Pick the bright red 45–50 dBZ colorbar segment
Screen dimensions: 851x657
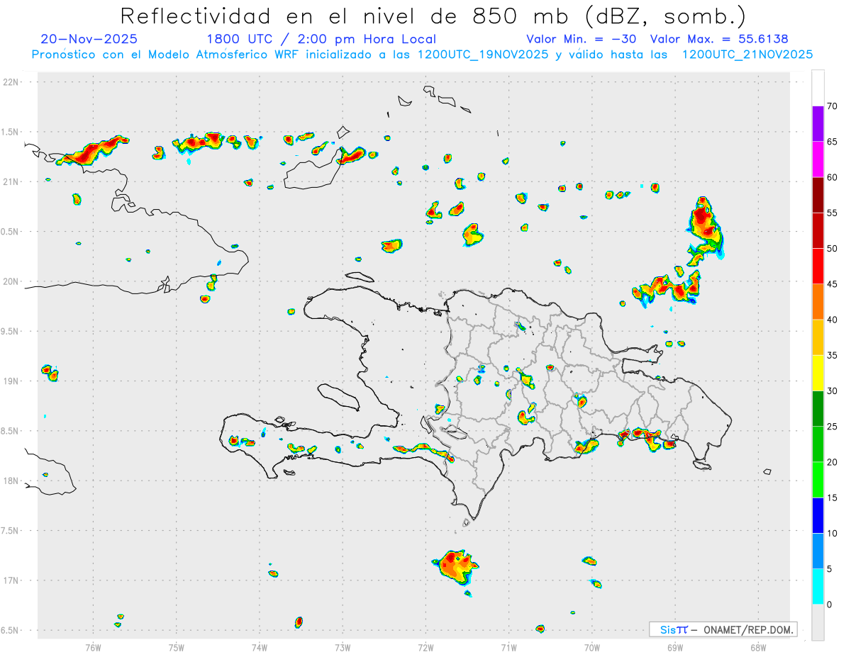(x=818, y=266)
